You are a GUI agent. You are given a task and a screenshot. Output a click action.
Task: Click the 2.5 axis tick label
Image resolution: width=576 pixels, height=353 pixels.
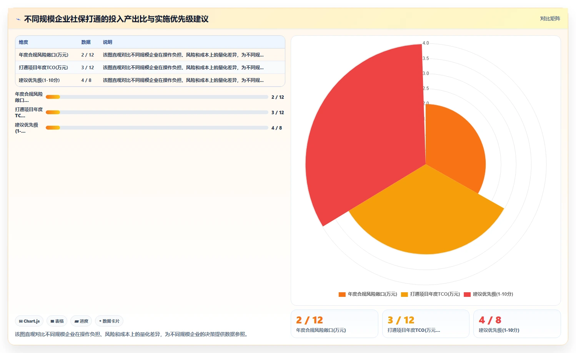coord(426,88)
